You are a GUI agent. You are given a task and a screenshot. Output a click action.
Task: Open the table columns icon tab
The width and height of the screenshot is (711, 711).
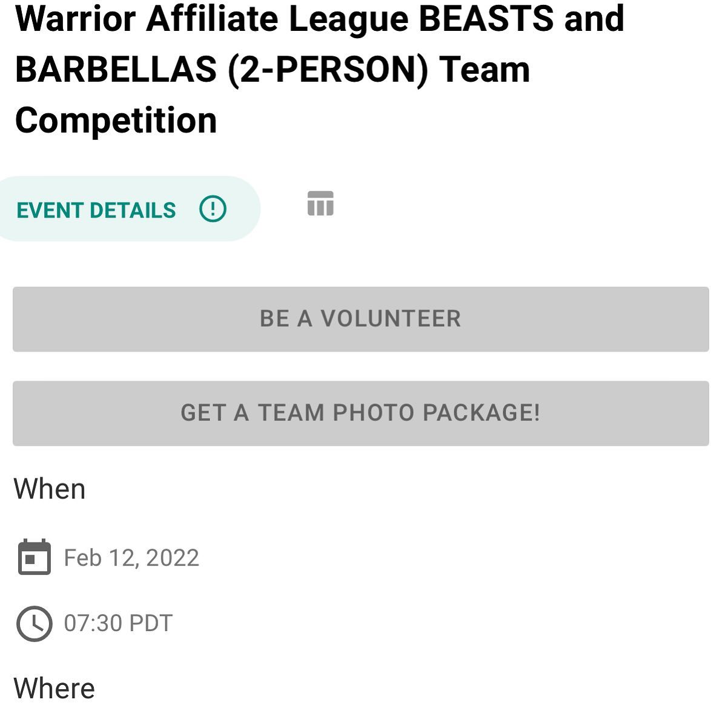320,203
